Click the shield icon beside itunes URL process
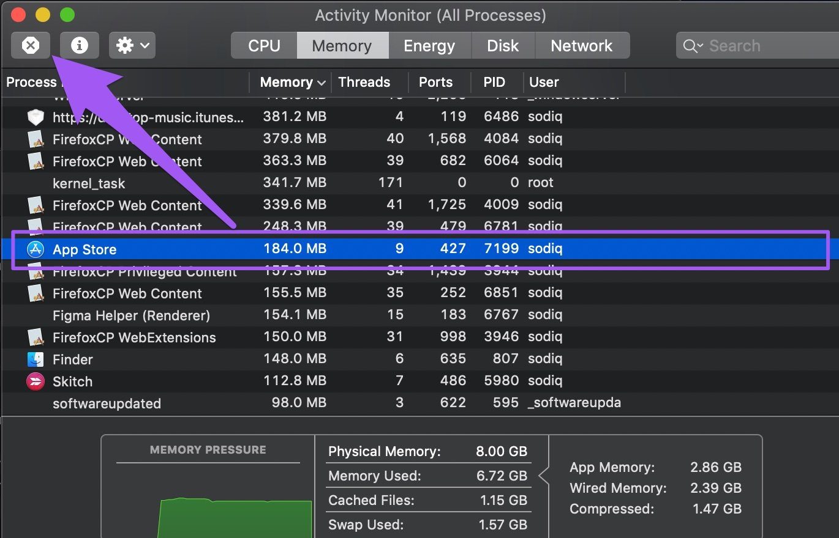 click(36, 117)
